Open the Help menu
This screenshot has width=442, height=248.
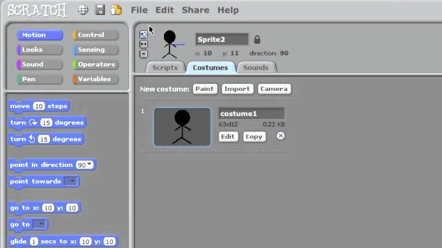[x=228, y=10]
